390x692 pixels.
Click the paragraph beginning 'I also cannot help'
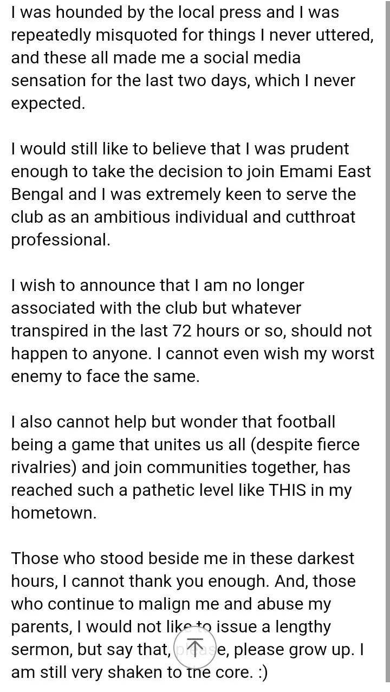point(185,468)
